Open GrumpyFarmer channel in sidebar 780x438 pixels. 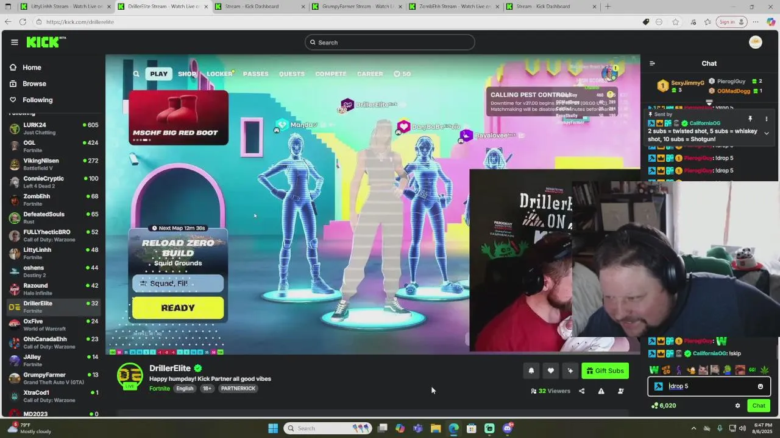54,378
